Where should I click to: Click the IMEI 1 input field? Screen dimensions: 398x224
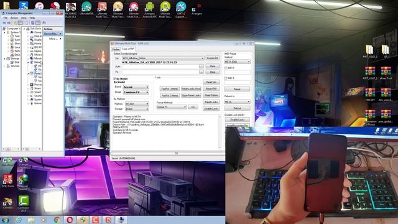click(237, 72)
